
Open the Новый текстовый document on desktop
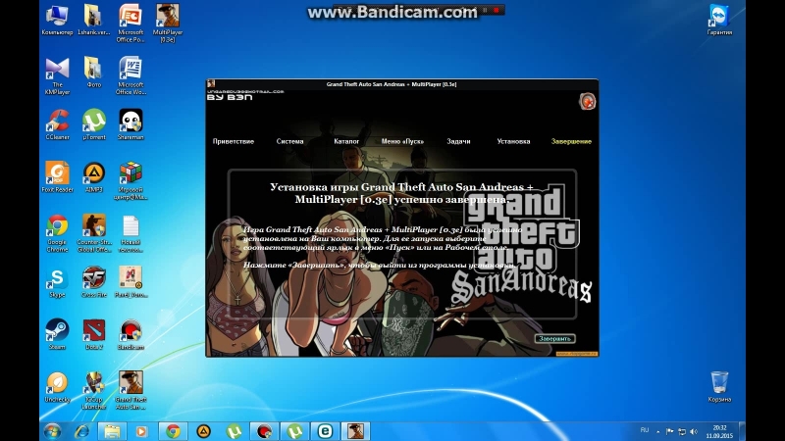131,233
